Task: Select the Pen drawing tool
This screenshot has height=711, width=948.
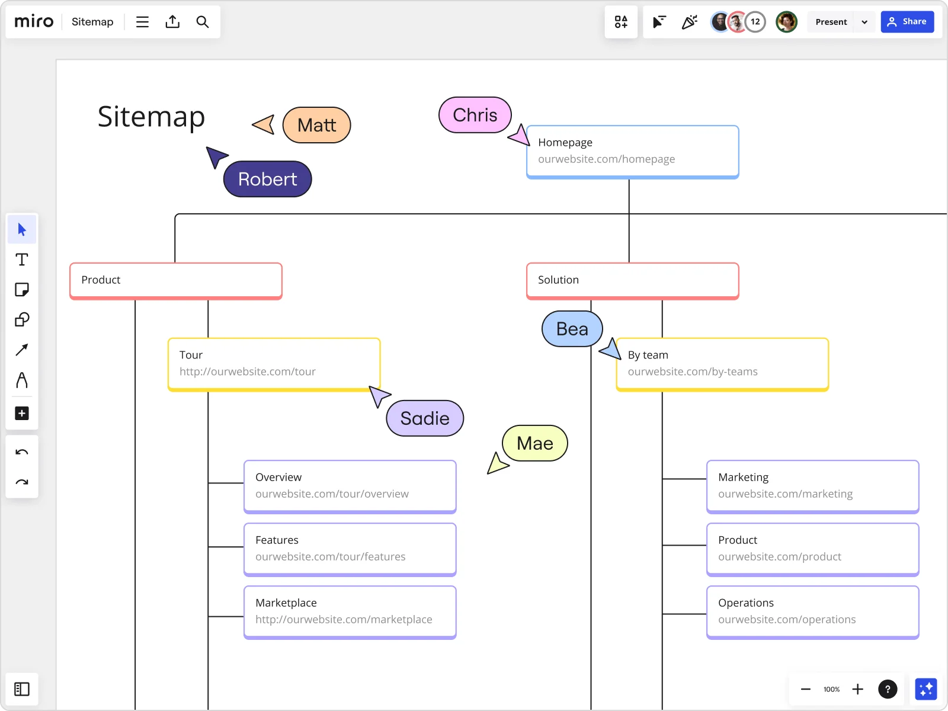Action: point(22,380)
